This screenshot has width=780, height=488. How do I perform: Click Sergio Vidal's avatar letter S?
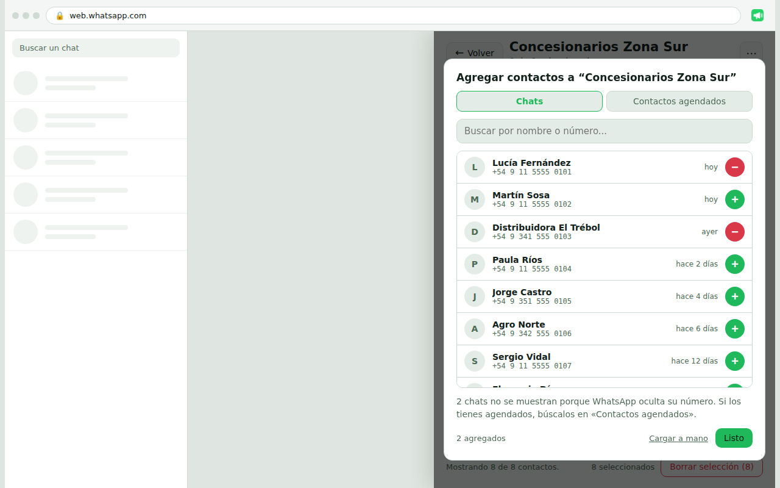click(475, 361)
